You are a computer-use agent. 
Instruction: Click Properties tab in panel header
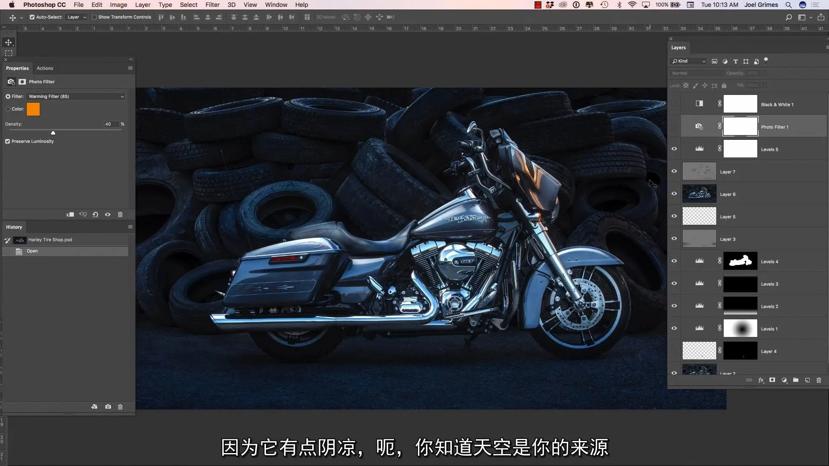[x=17, y=68]
